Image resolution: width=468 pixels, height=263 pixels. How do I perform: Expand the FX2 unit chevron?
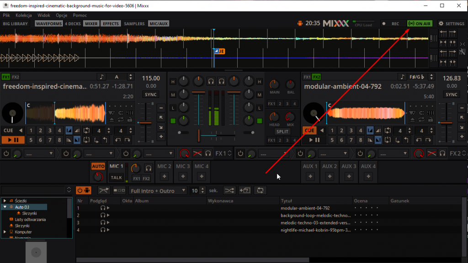coord(464,153)
